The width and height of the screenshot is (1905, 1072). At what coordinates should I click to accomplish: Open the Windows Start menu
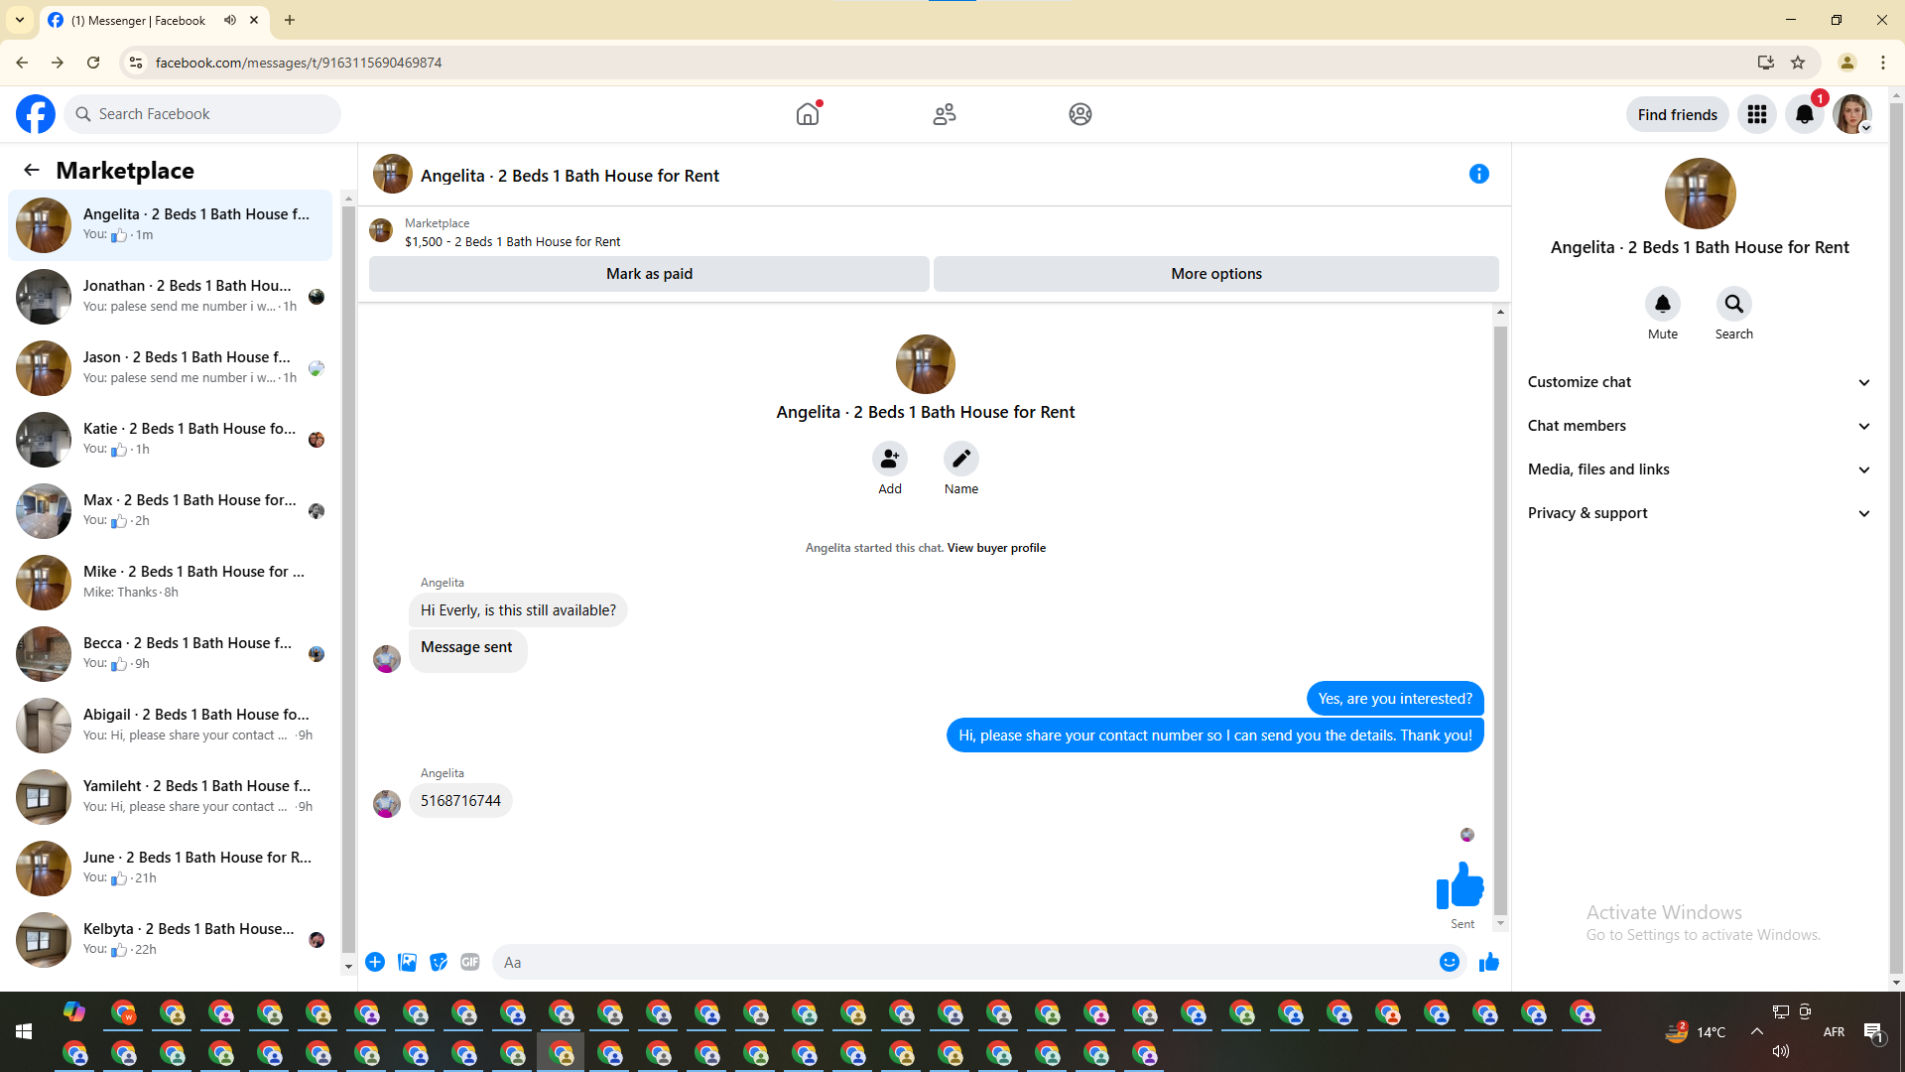[24, 1031]
